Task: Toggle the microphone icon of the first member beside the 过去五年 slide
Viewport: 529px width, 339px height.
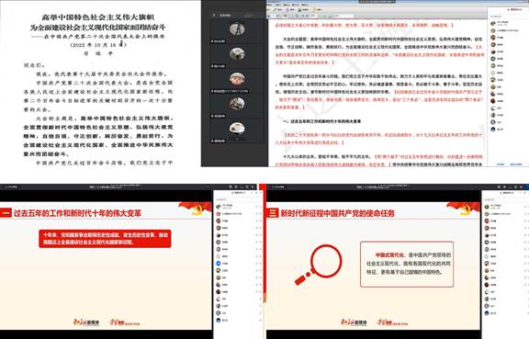Action: pos(257,207)
